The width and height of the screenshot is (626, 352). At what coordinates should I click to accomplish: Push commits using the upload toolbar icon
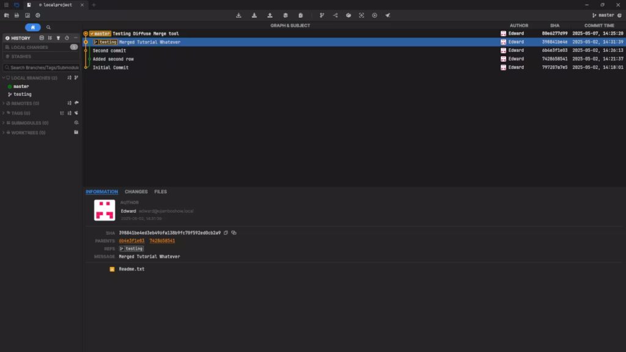(x=270, y=15)
